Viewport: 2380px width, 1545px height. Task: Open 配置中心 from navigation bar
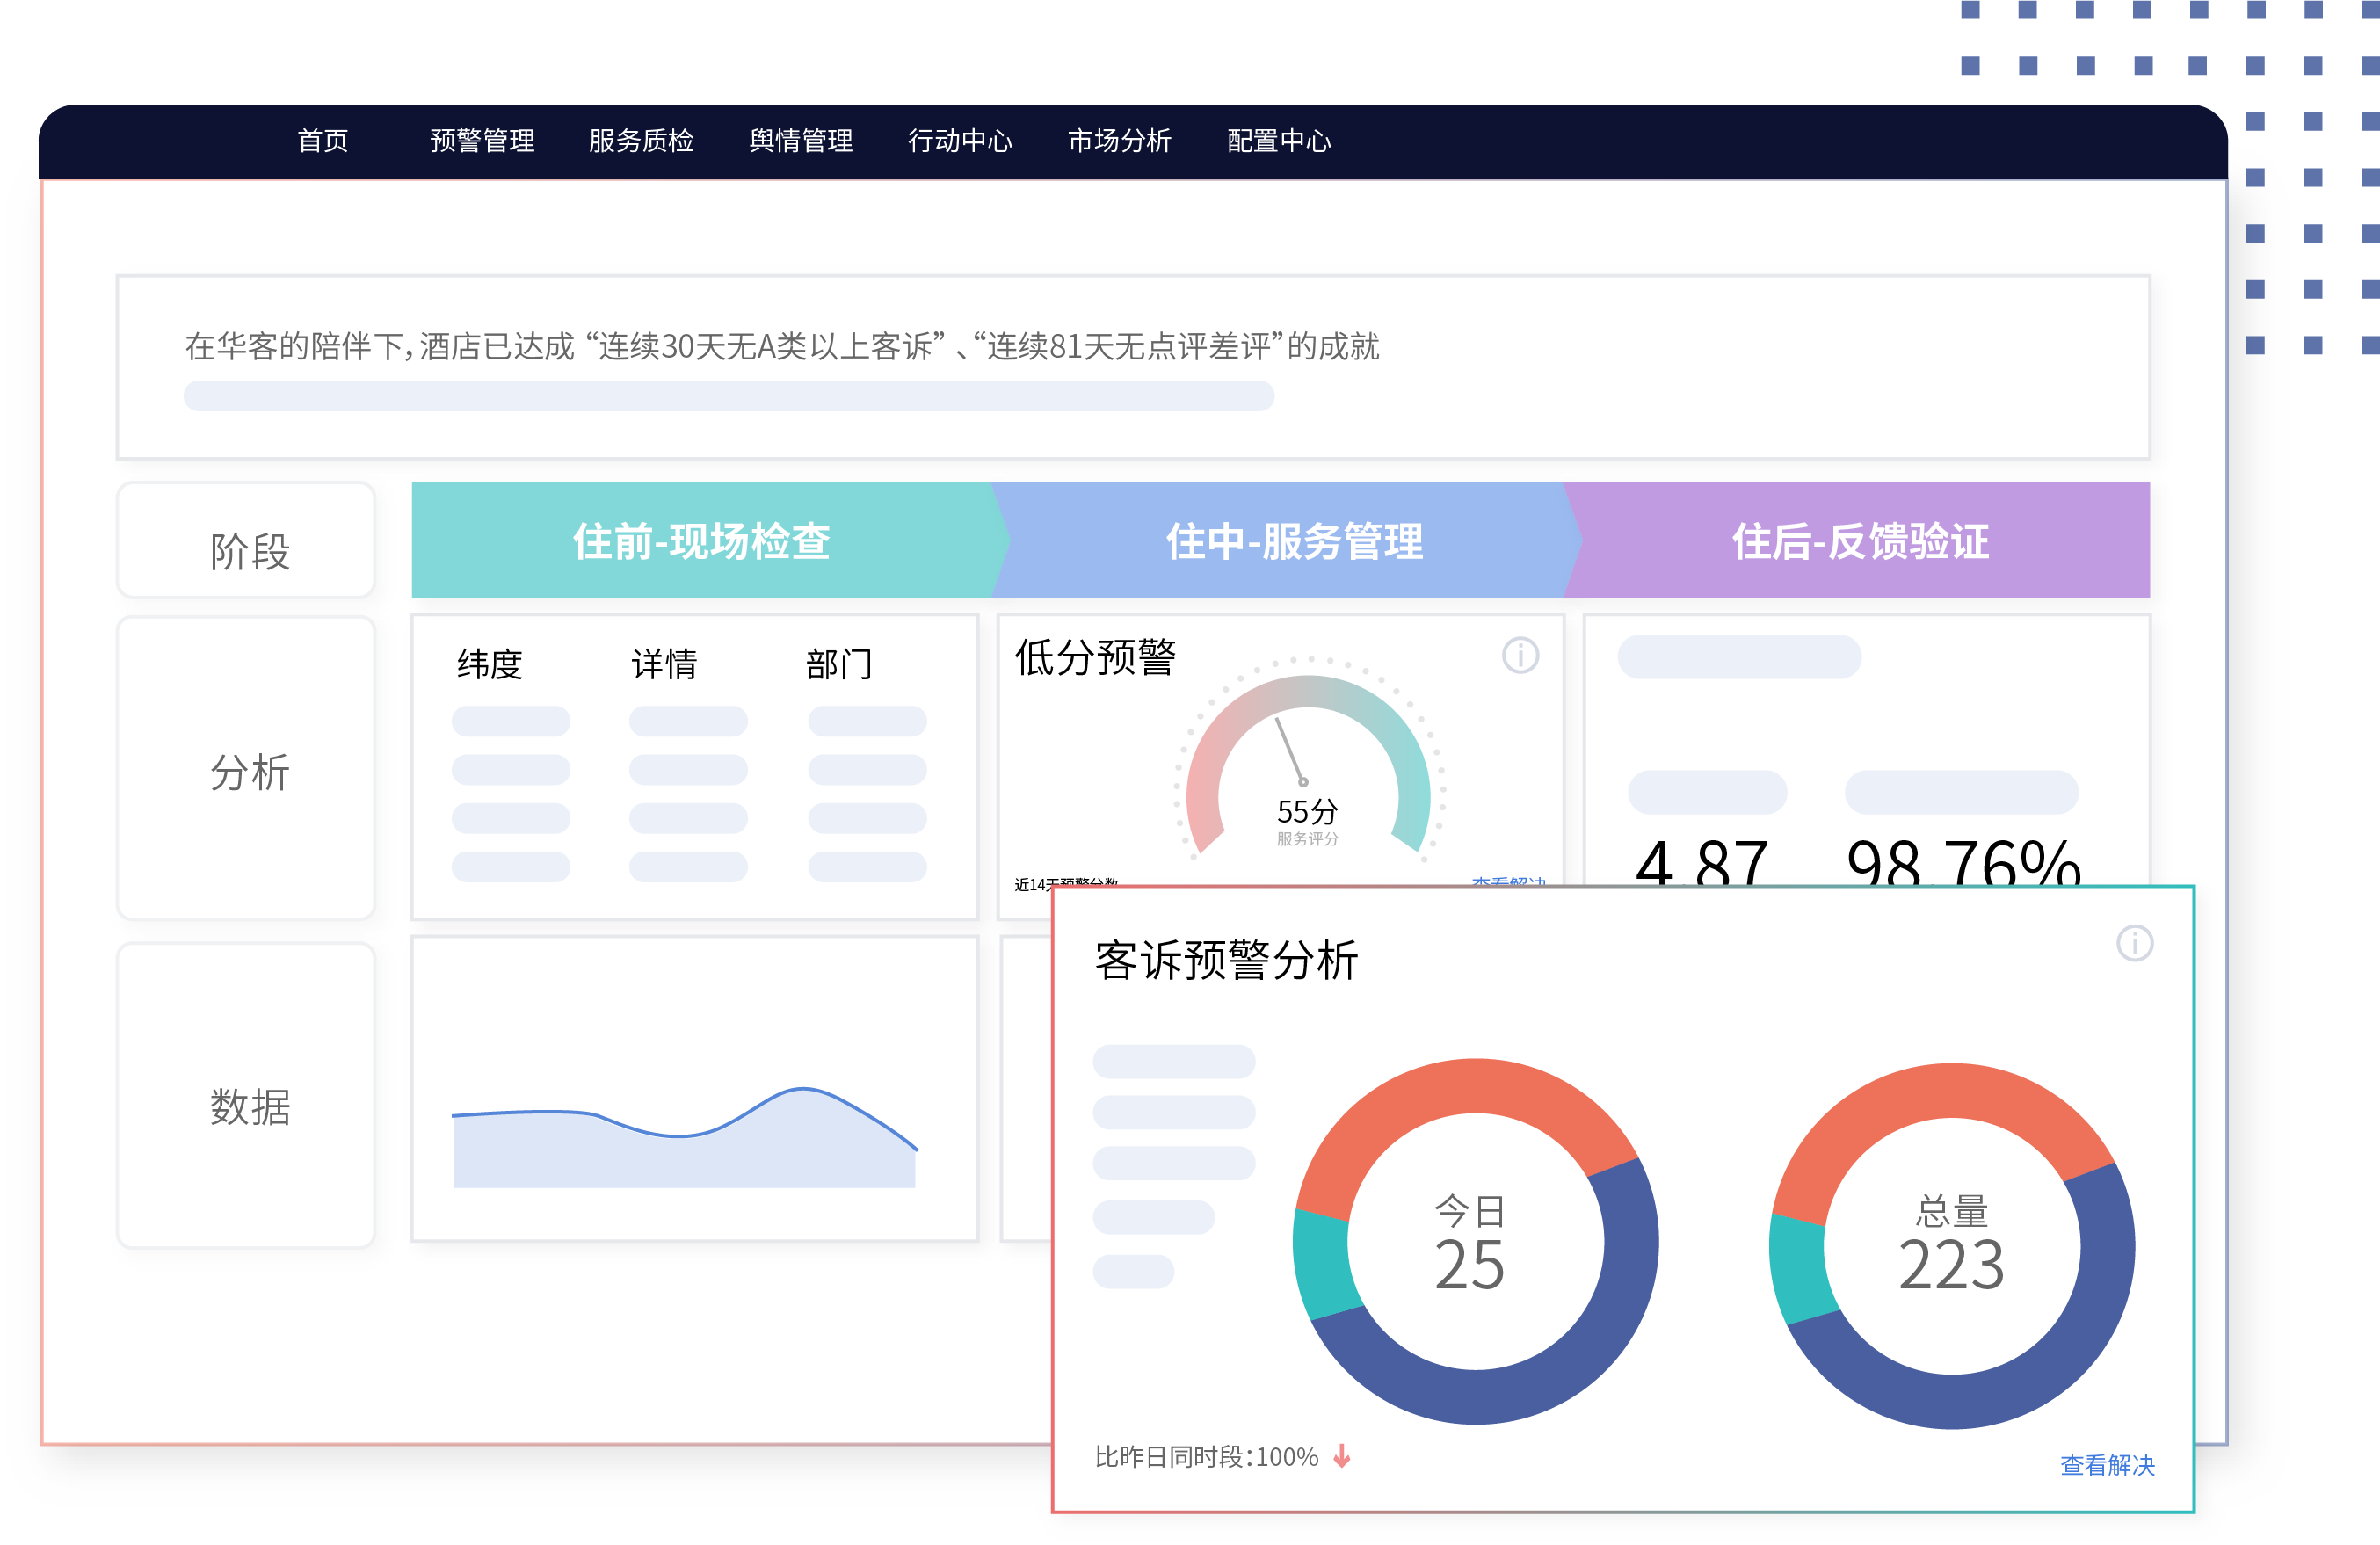tap(1279, 141)
